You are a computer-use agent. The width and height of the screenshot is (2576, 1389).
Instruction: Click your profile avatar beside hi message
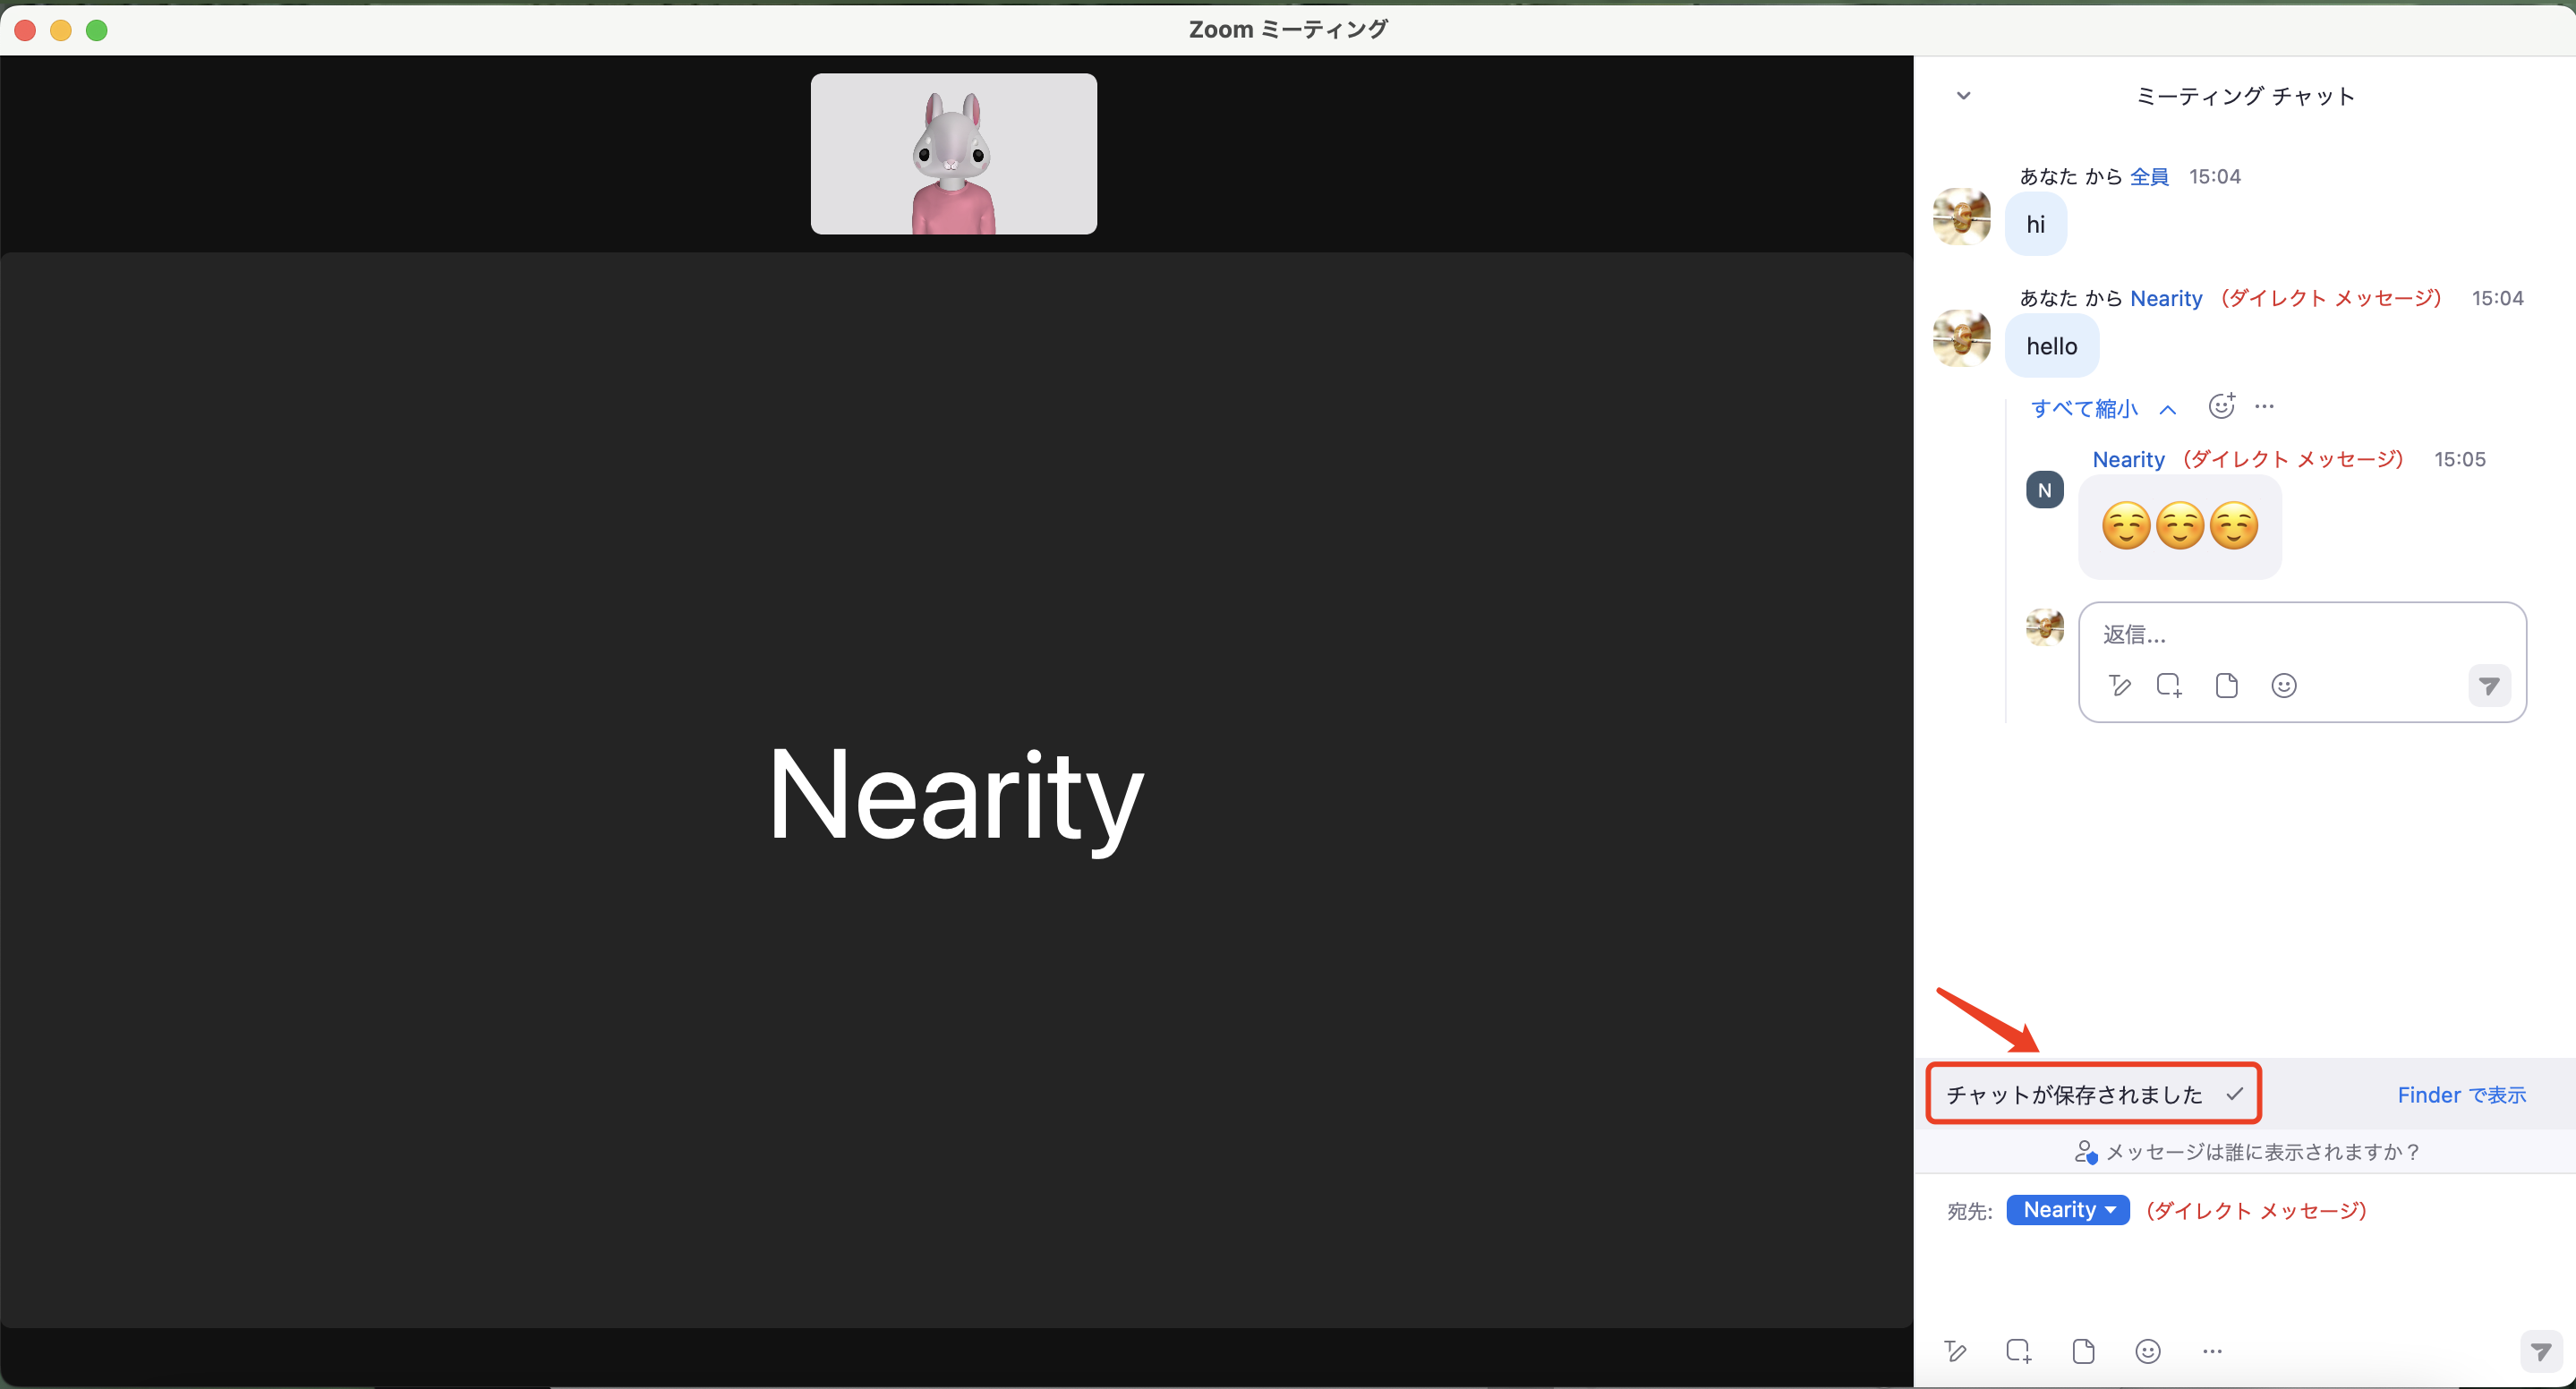pos(1961,216)
